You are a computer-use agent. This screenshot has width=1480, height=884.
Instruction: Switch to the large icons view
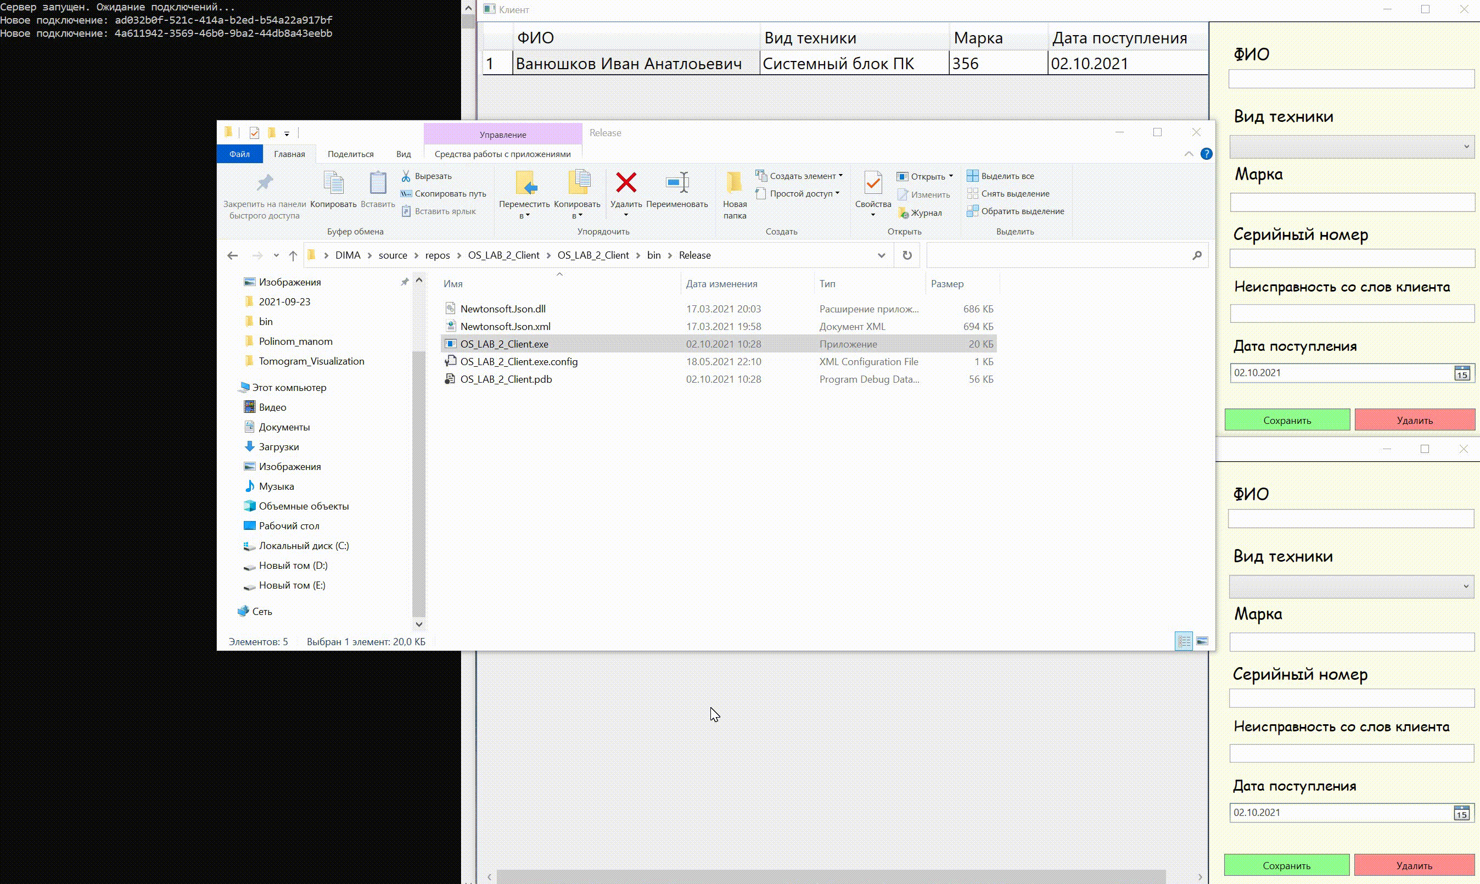[1202, 641]
